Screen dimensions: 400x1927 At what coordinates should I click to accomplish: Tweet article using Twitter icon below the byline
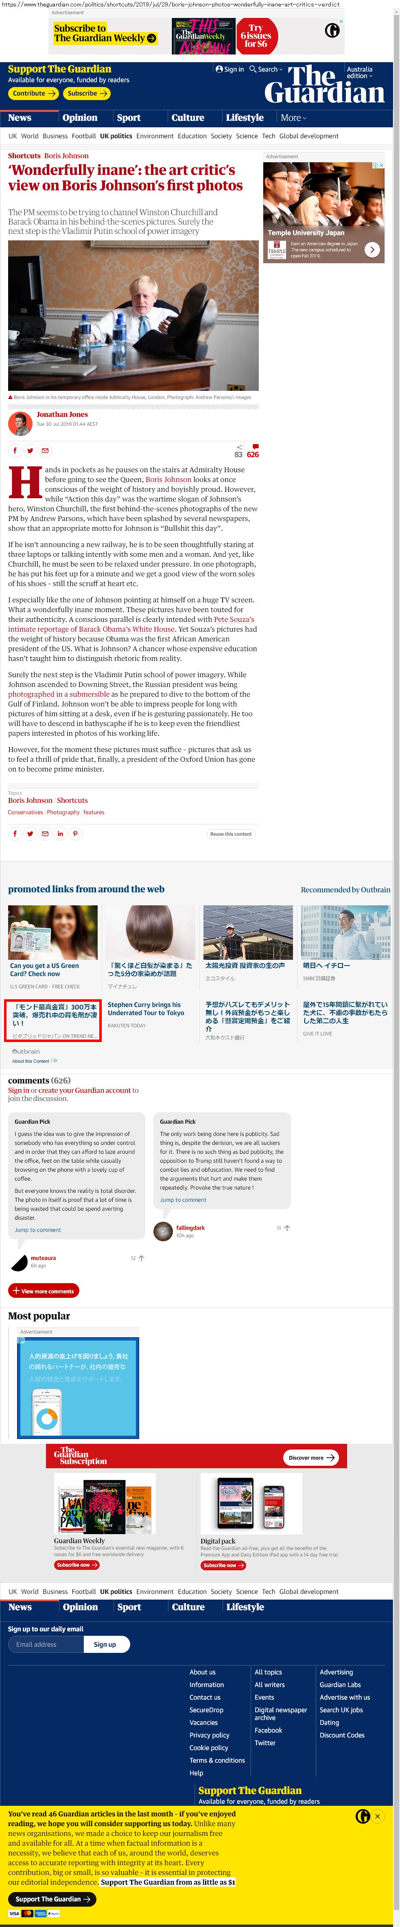click(x=30, y=450)
